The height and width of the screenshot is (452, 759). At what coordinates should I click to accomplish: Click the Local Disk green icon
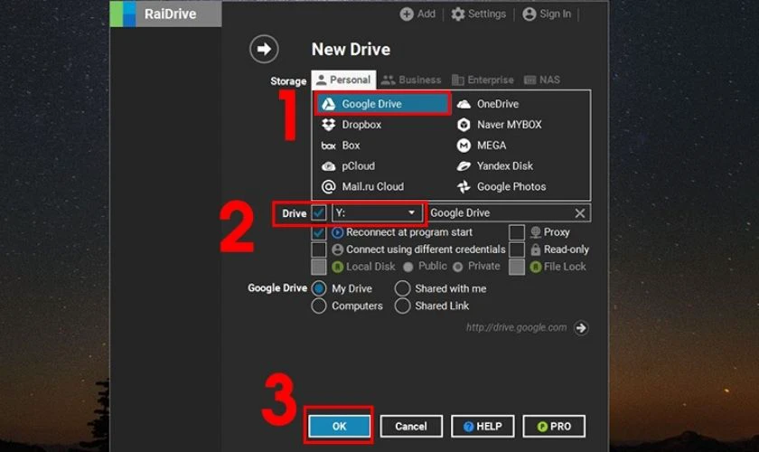(x=338, y=267)
